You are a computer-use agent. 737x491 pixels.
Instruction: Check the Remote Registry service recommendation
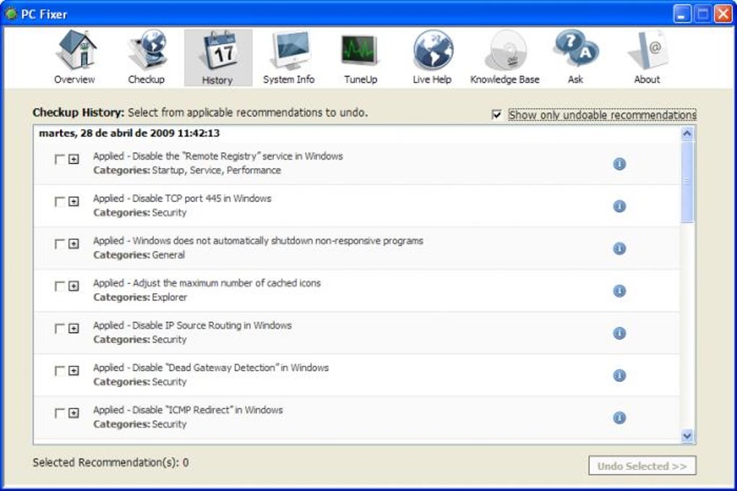[x=60, y=160]
